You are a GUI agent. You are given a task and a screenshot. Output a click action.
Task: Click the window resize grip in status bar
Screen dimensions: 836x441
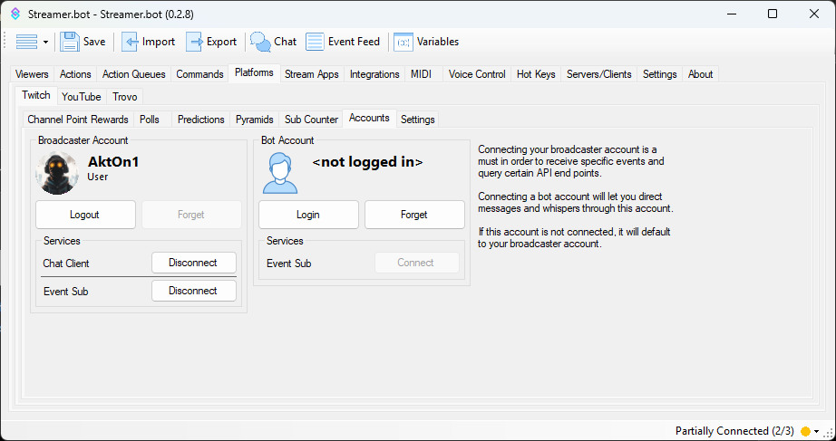pos(829,433)
